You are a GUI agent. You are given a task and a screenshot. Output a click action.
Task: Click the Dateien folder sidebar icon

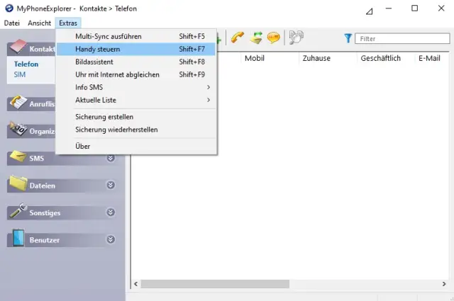[18, 183]
